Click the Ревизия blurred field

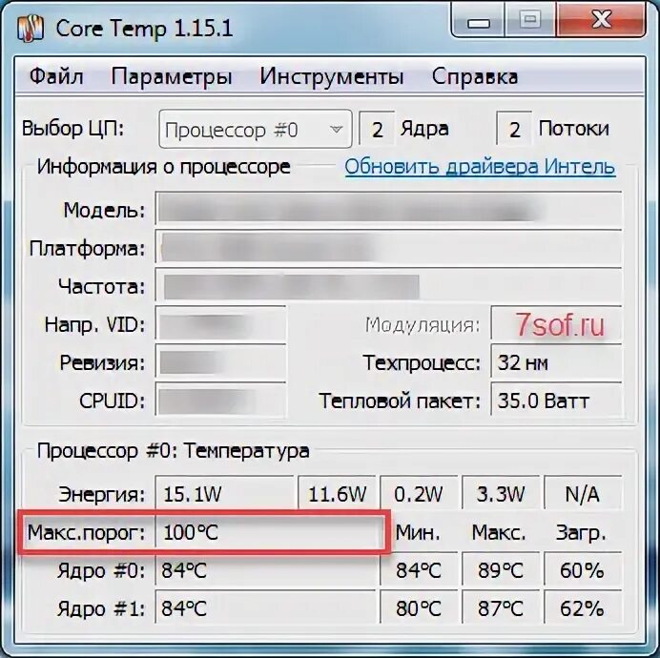(x=220, y=362)
